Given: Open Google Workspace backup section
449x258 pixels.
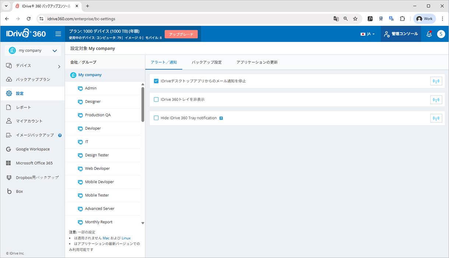Looking at the screenshot, I should coord(32,149).
